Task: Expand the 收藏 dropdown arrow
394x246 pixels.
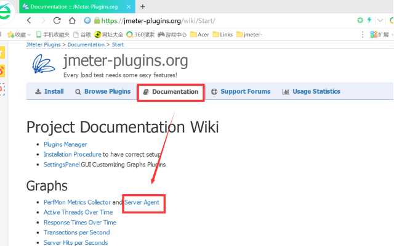Action: pyautogui.click(x=29, y=35)
